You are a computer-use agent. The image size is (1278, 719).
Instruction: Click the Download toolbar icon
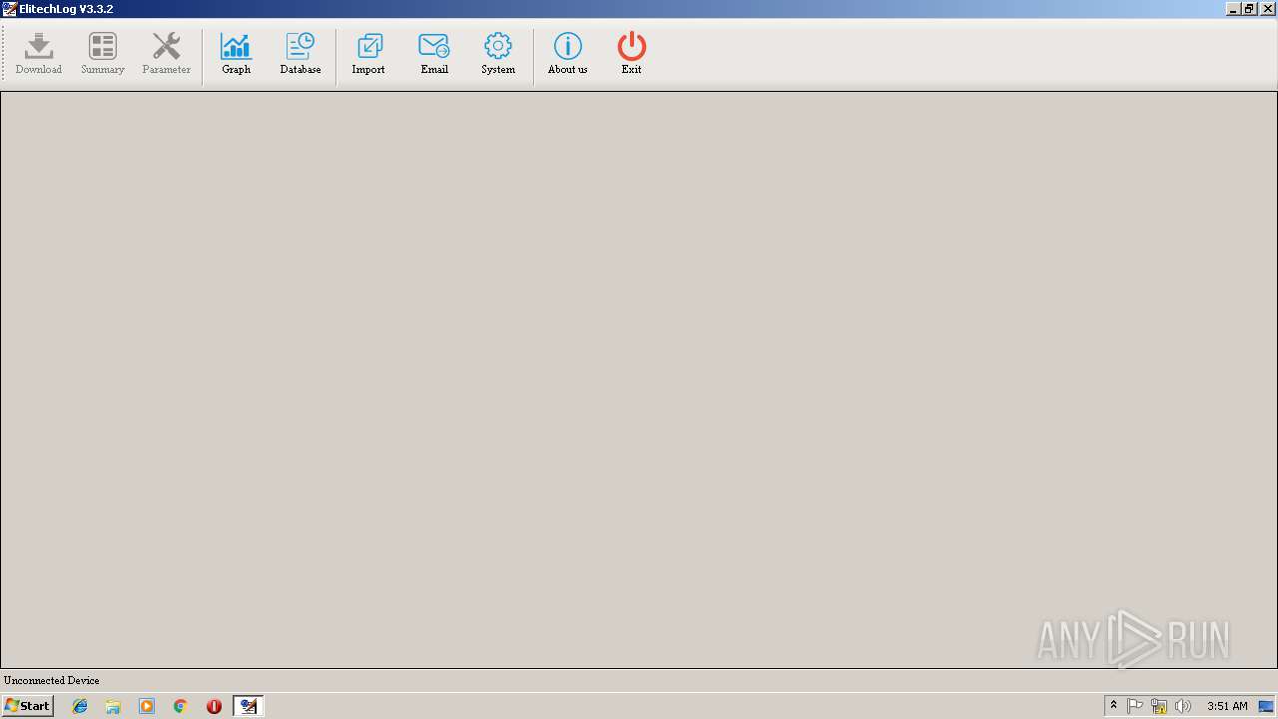[x=39, y=54]
